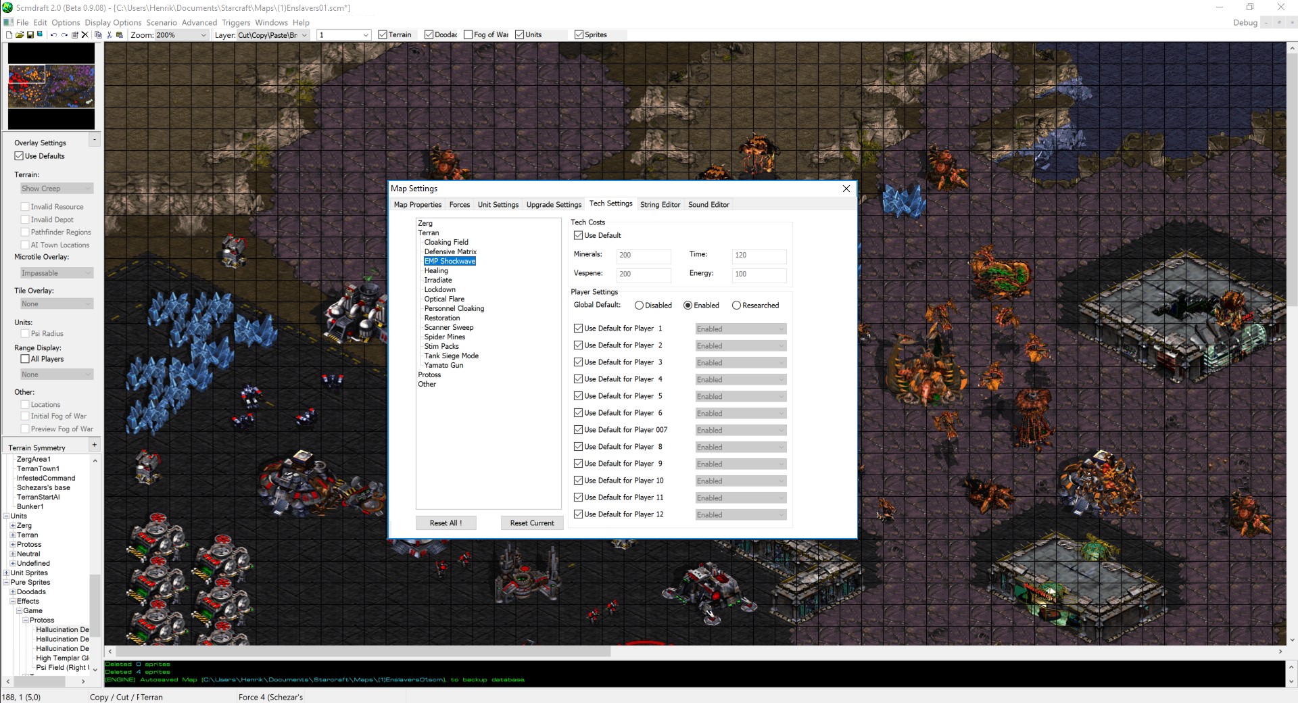Image resolution: width=1298 pixels, height=703 pixels.
Task: Uncheck Use Defaults in Overlay Settings
Action: tap(19, 156)
